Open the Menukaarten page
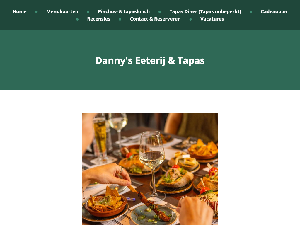 pyautogui.click(x=62, y=11)
